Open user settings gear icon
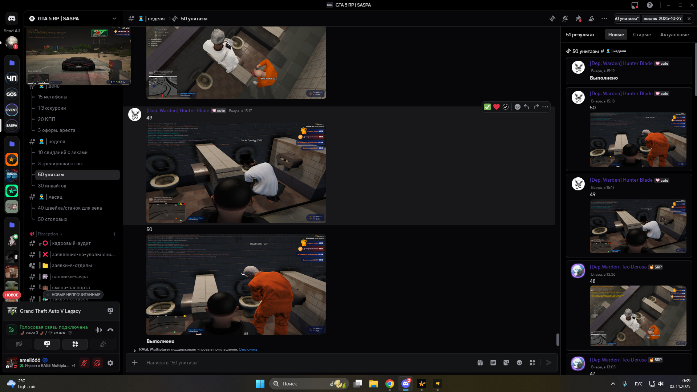The image size is (697, 392). (110, 363)
